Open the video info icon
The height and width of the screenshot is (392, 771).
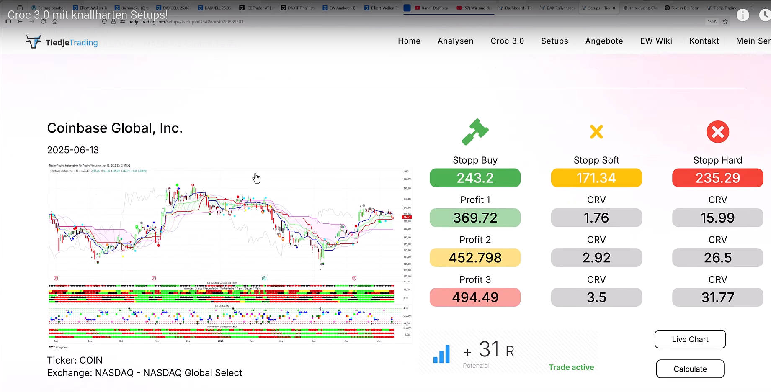[x=743, y=15]
